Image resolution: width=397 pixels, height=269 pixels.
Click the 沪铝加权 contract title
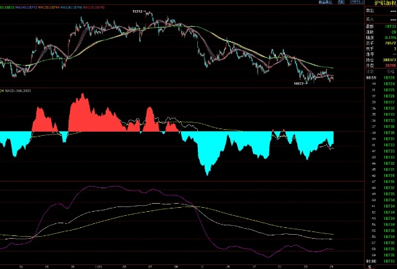(x=384, y=3)
